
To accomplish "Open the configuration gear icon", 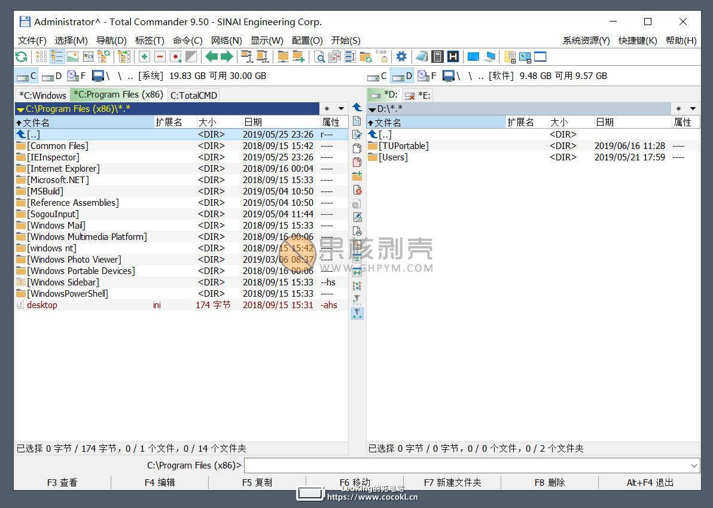I will pyautogui.click(x=401, y=57).
